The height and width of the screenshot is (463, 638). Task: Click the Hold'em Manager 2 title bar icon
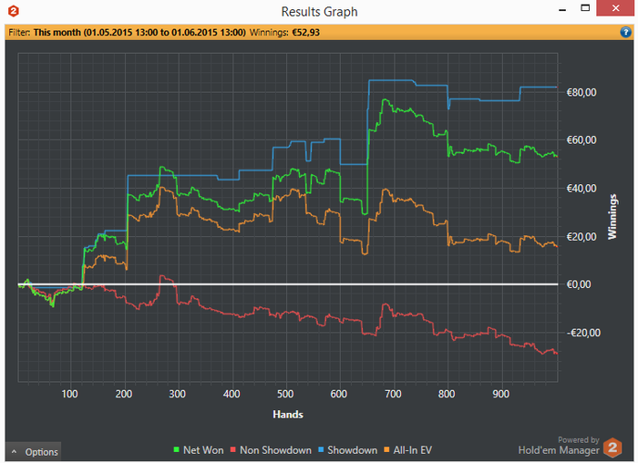[x=14, y=11]
